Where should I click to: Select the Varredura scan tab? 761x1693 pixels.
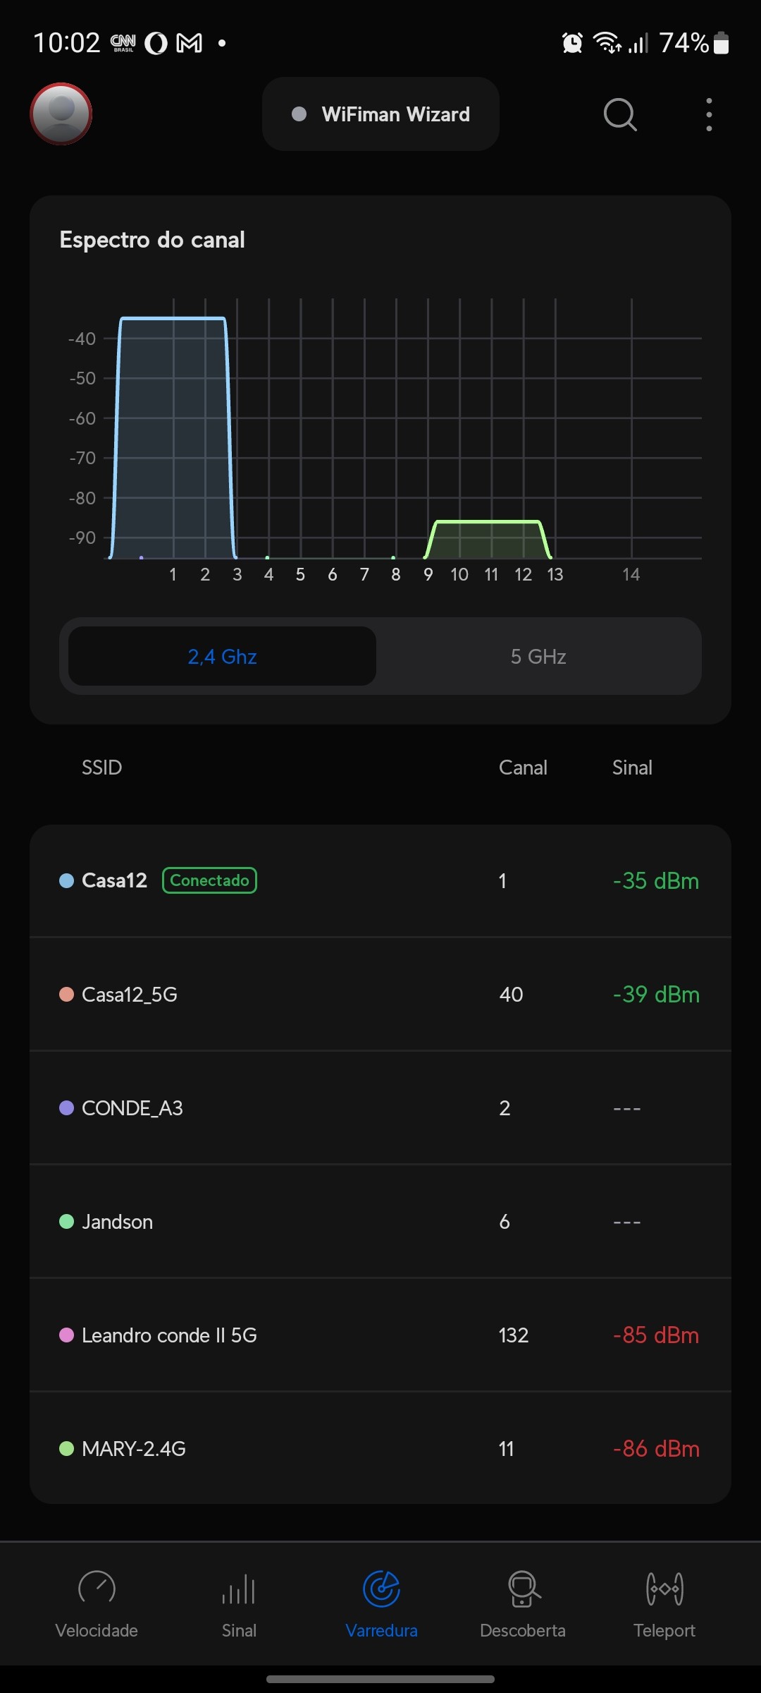(381, 1603)
